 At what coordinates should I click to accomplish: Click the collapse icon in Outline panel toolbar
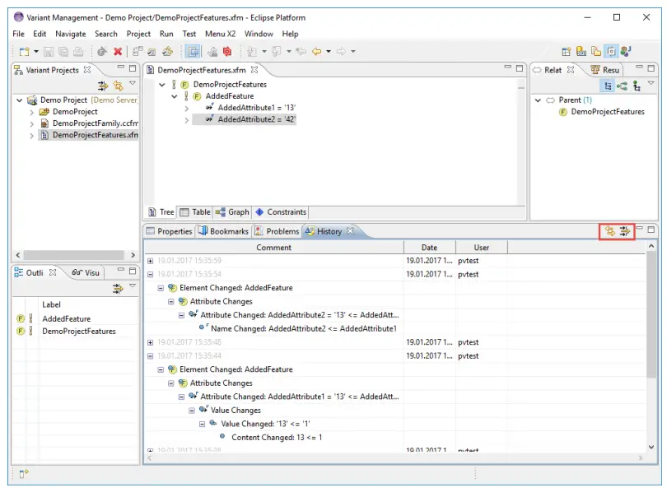[x=118, y=288]
